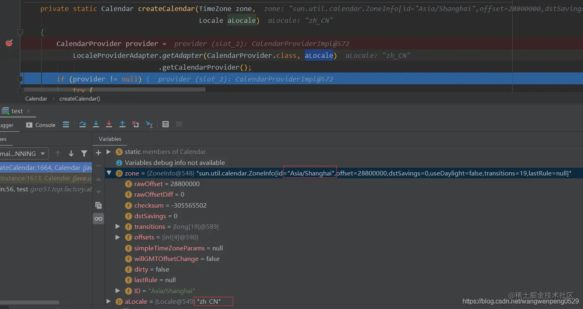The image size is (583, 309).
Task: Select the dstSavings = 0 row
Action: [344, 216]
